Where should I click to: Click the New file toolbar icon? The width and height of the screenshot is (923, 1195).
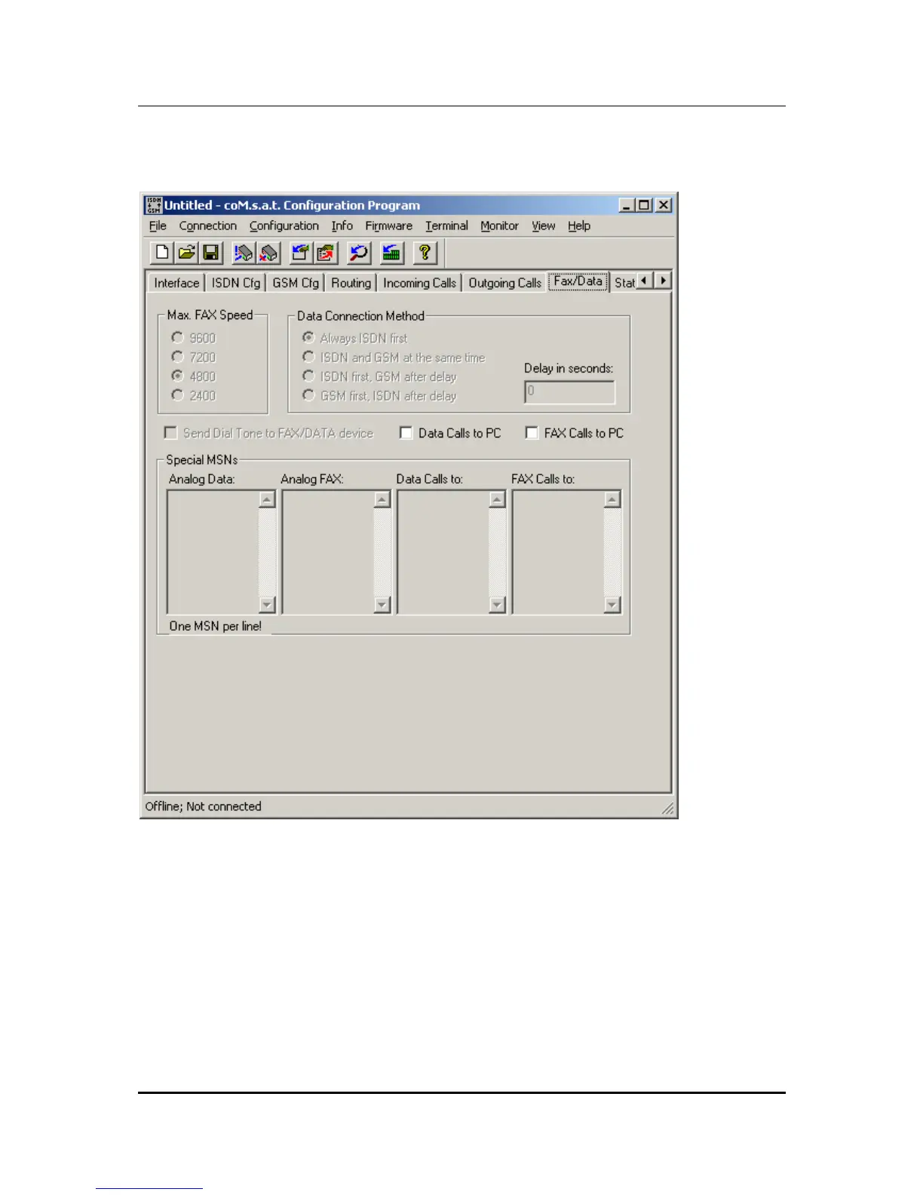pyautogui.click(x=161, y=253)
